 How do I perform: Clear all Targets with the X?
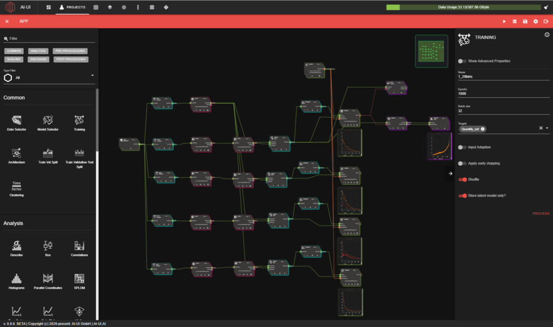coord(541,128)
